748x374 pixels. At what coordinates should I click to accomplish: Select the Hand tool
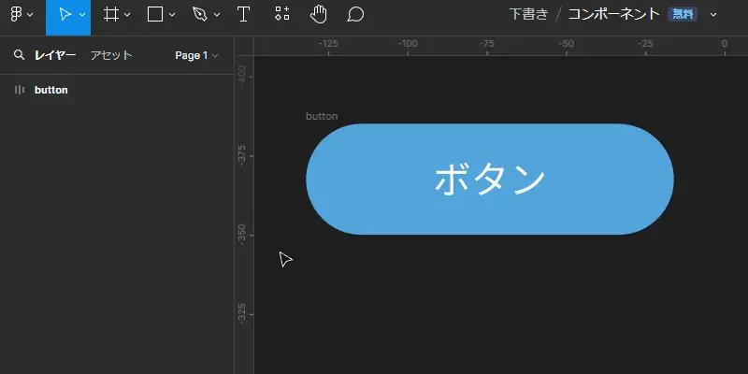[319, 14]
